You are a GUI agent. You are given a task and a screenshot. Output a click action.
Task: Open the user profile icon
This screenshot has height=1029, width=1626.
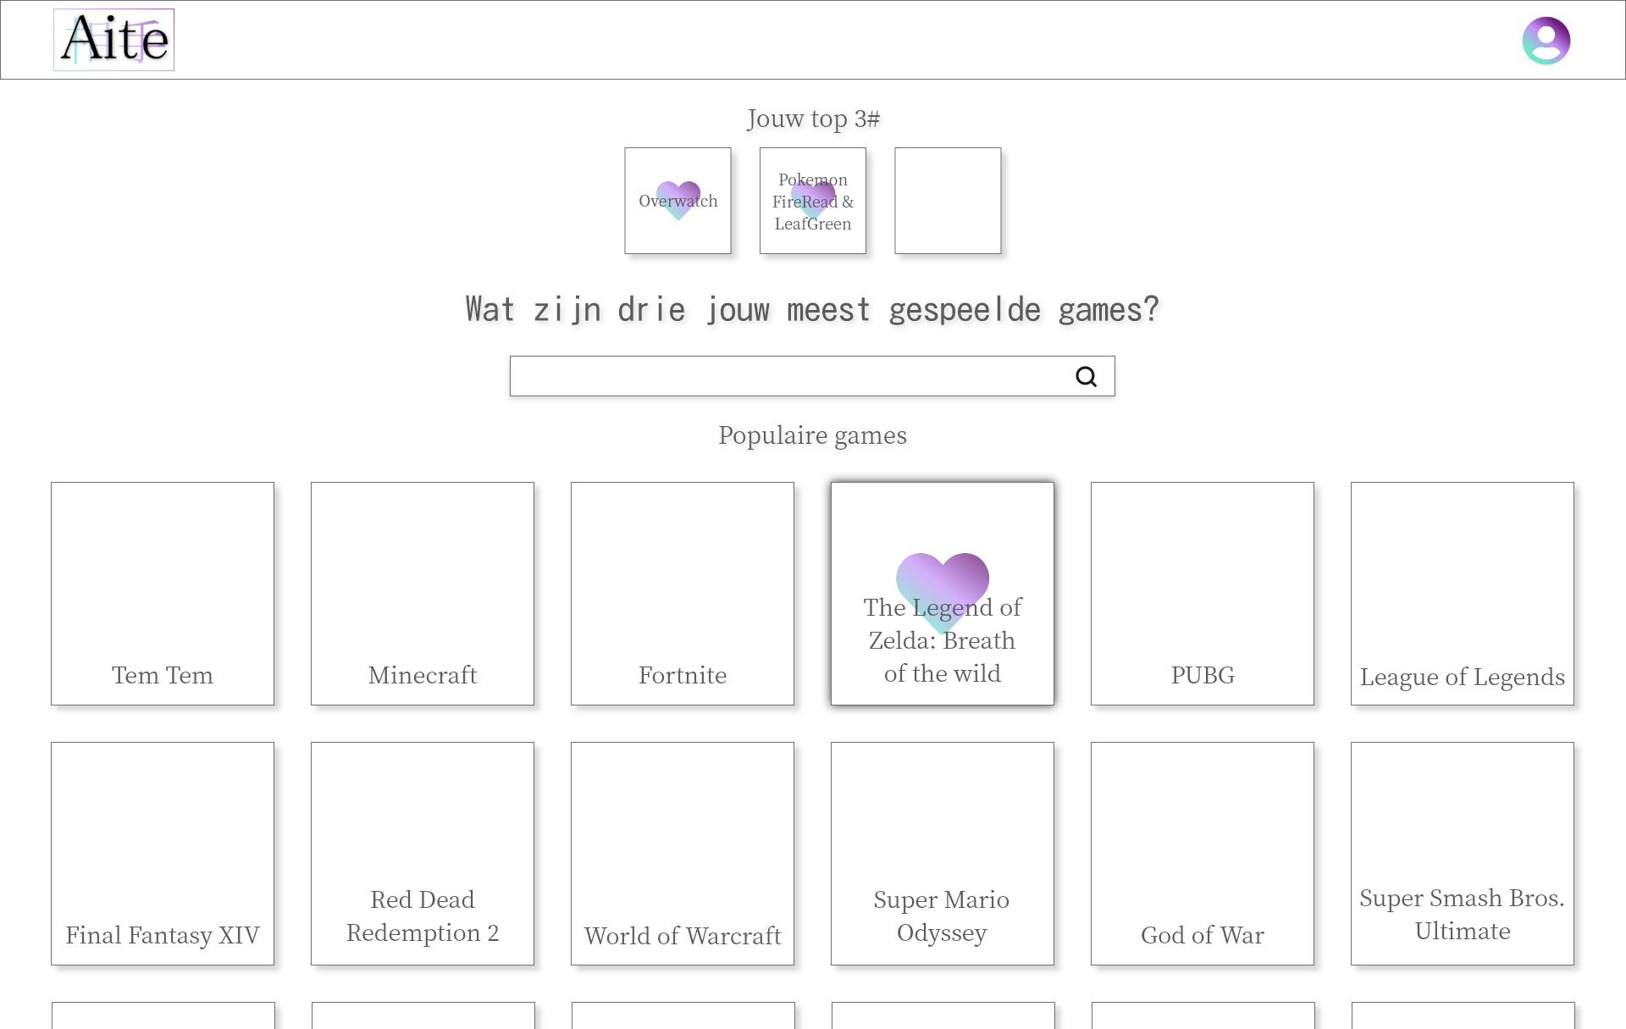[1546, 40]
